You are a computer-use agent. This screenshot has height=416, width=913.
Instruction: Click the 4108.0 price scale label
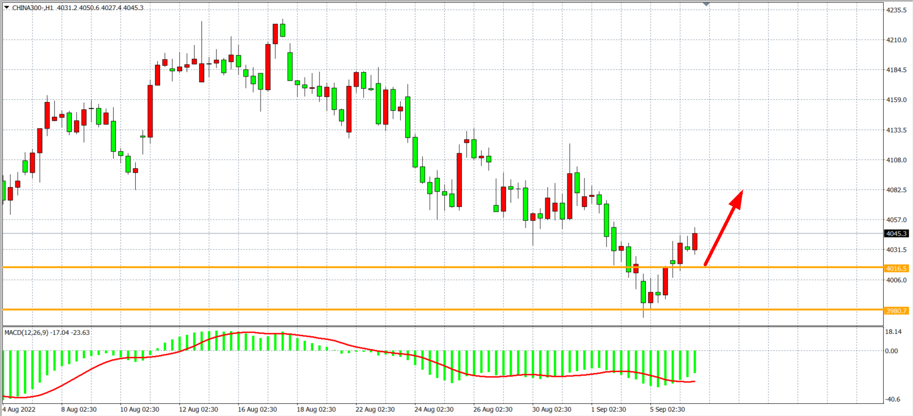click(896, 160)
